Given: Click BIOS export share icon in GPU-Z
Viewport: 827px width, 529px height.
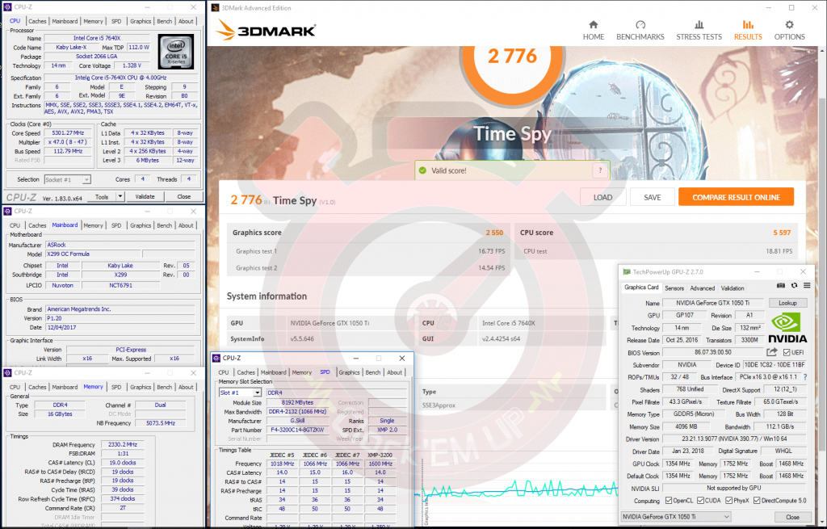Looking at the screenshot, I should click(772, 352).
